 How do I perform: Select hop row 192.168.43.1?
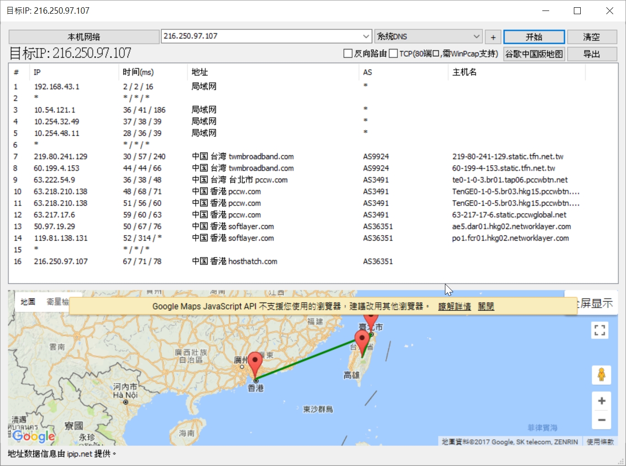click(x=313, y=86)
